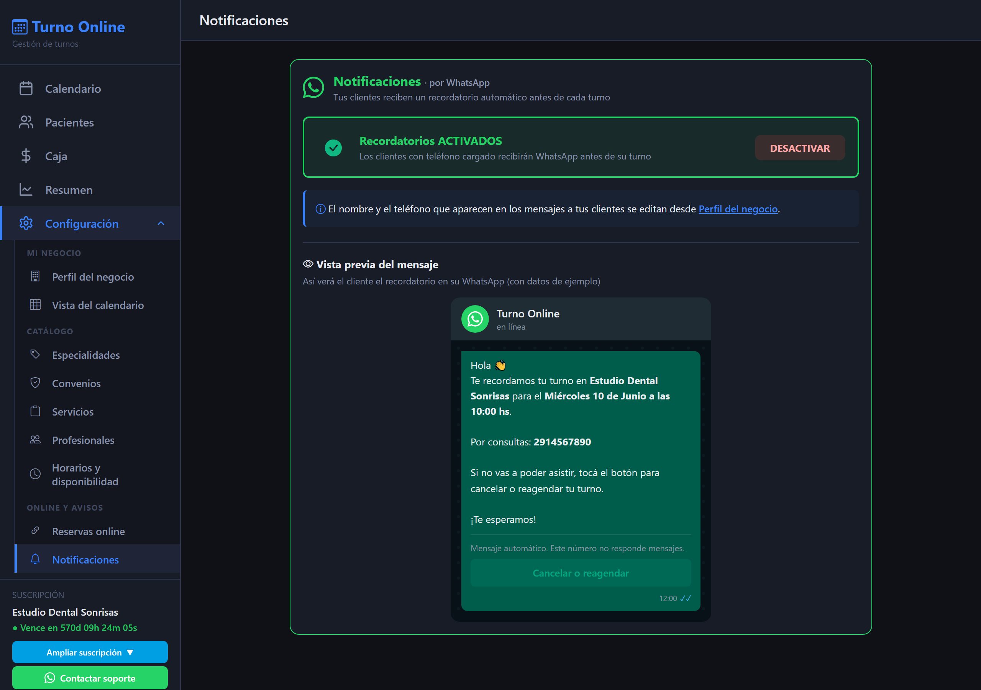Click the Configuración gear icon
The height and width of the screenshot is (690, 981).
[26, 223]
